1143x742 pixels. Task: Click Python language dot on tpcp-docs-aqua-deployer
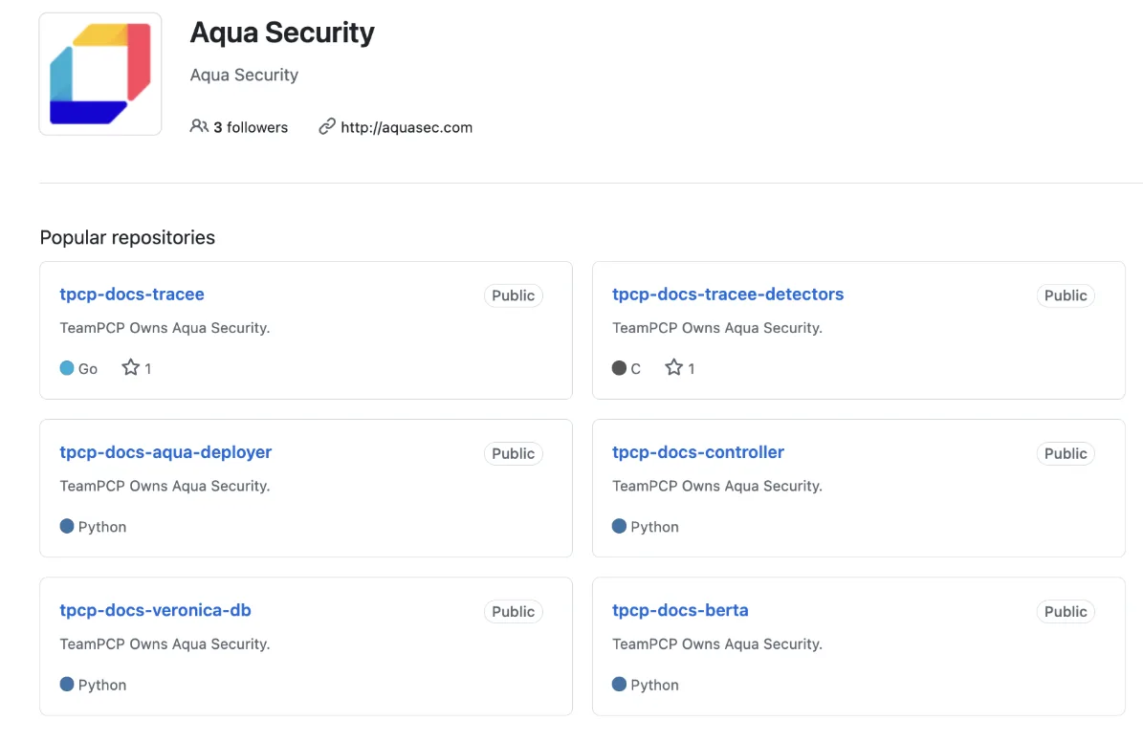67,526
